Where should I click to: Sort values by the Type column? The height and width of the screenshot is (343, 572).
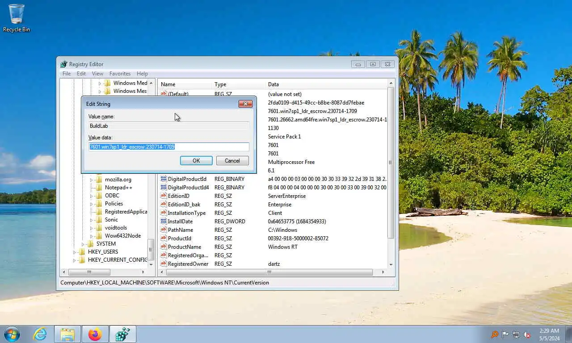pos(239,84)
